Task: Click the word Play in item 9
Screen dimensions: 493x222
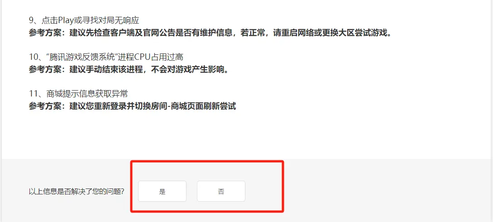Action: 66,20
